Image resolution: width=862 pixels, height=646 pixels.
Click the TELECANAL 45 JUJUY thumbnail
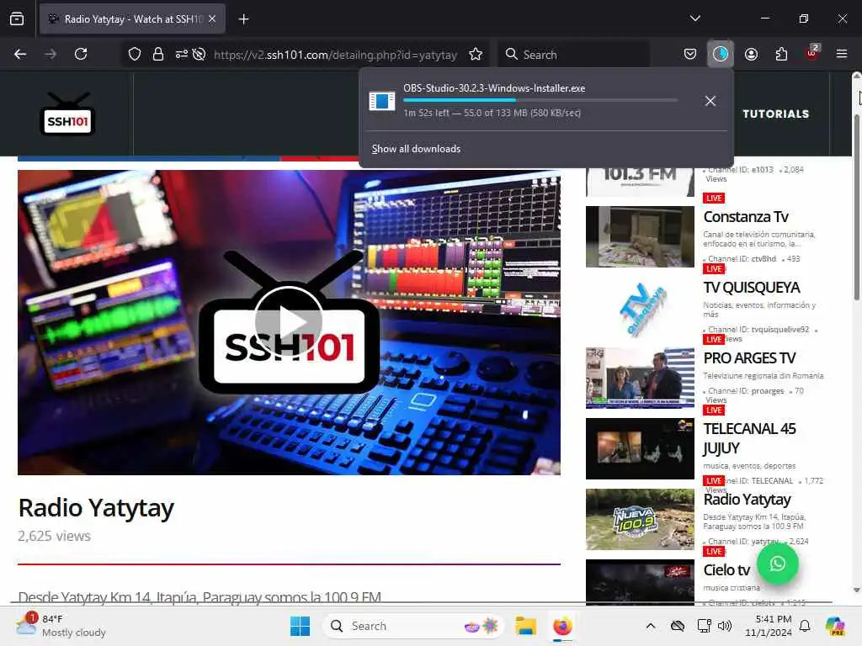[640, 449]
